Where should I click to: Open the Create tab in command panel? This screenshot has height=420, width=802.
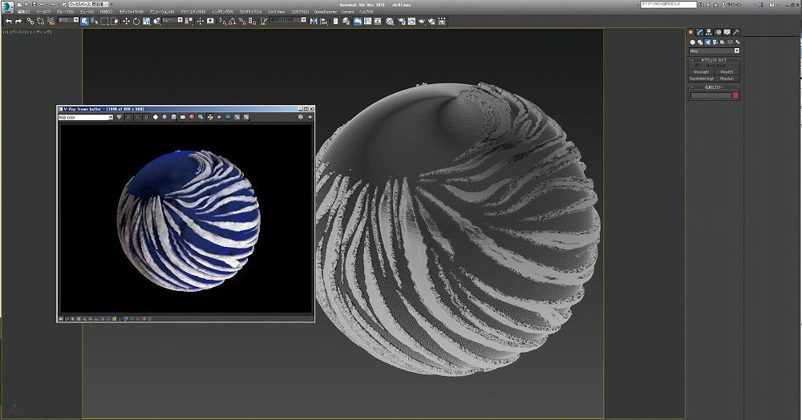point(691,32)
